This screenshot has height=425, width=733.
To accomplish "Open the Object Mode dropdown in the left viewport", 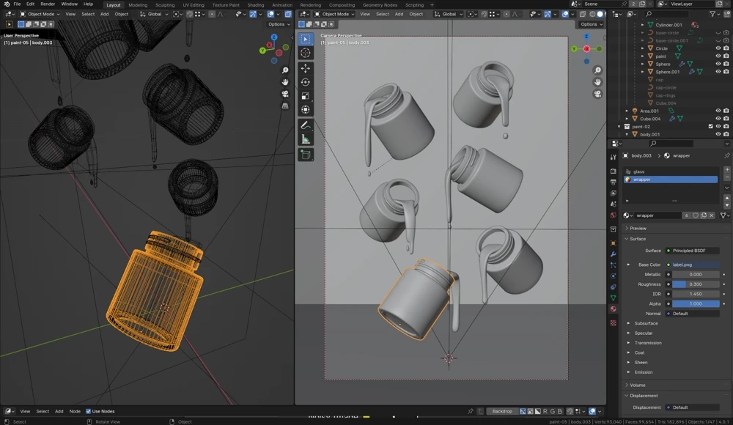I will 40,14.
